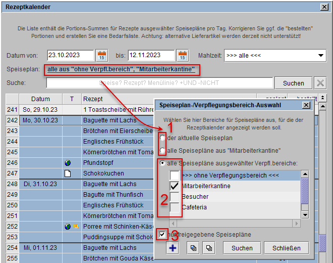This screenshot has width=333, height=263.
Task: Click the clear search X icon
Action: point(320,83)
